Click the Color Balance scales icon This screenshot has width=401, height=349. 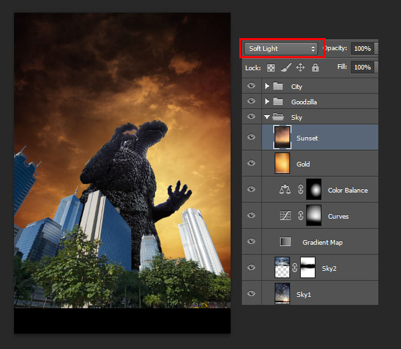(x=285, y=190)
